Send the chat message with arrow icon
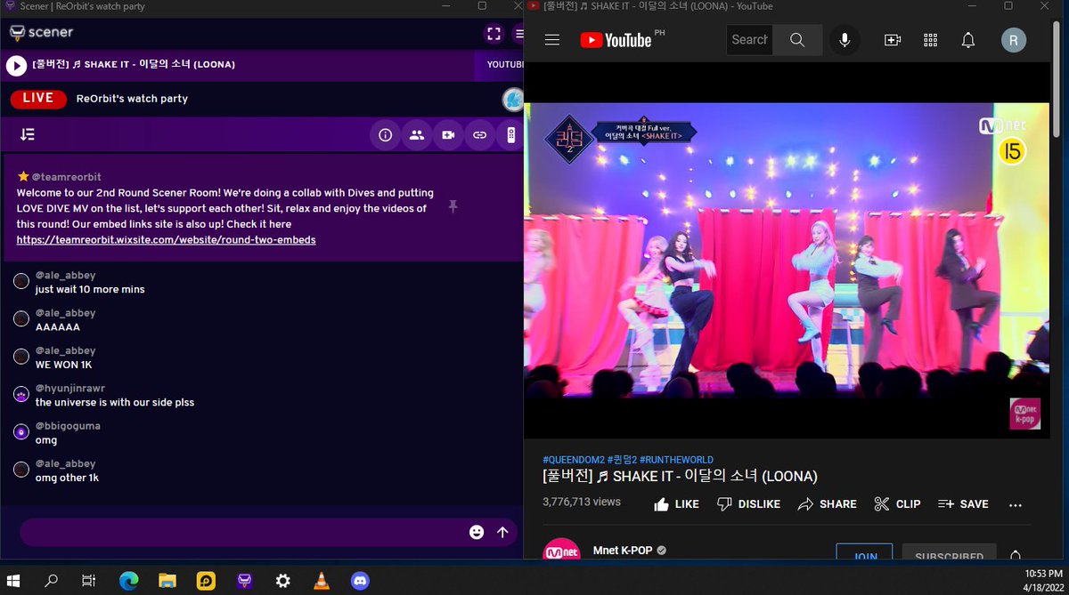The image size is (1069, 595). click(502, 532)
